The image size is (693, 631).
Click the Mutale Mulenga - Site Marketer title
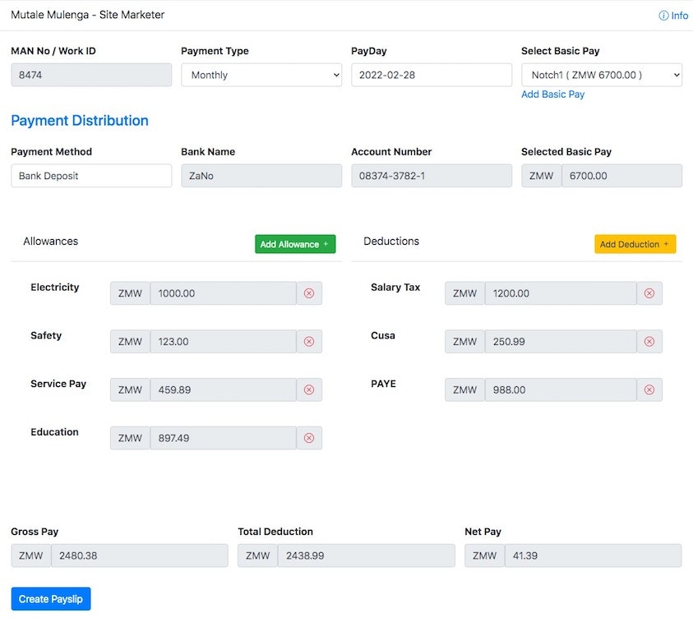click(87, 15)
